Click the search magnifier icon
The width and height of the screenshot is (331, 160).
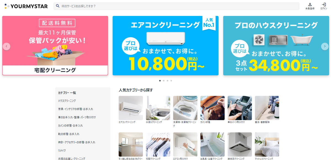coord(58,6)
